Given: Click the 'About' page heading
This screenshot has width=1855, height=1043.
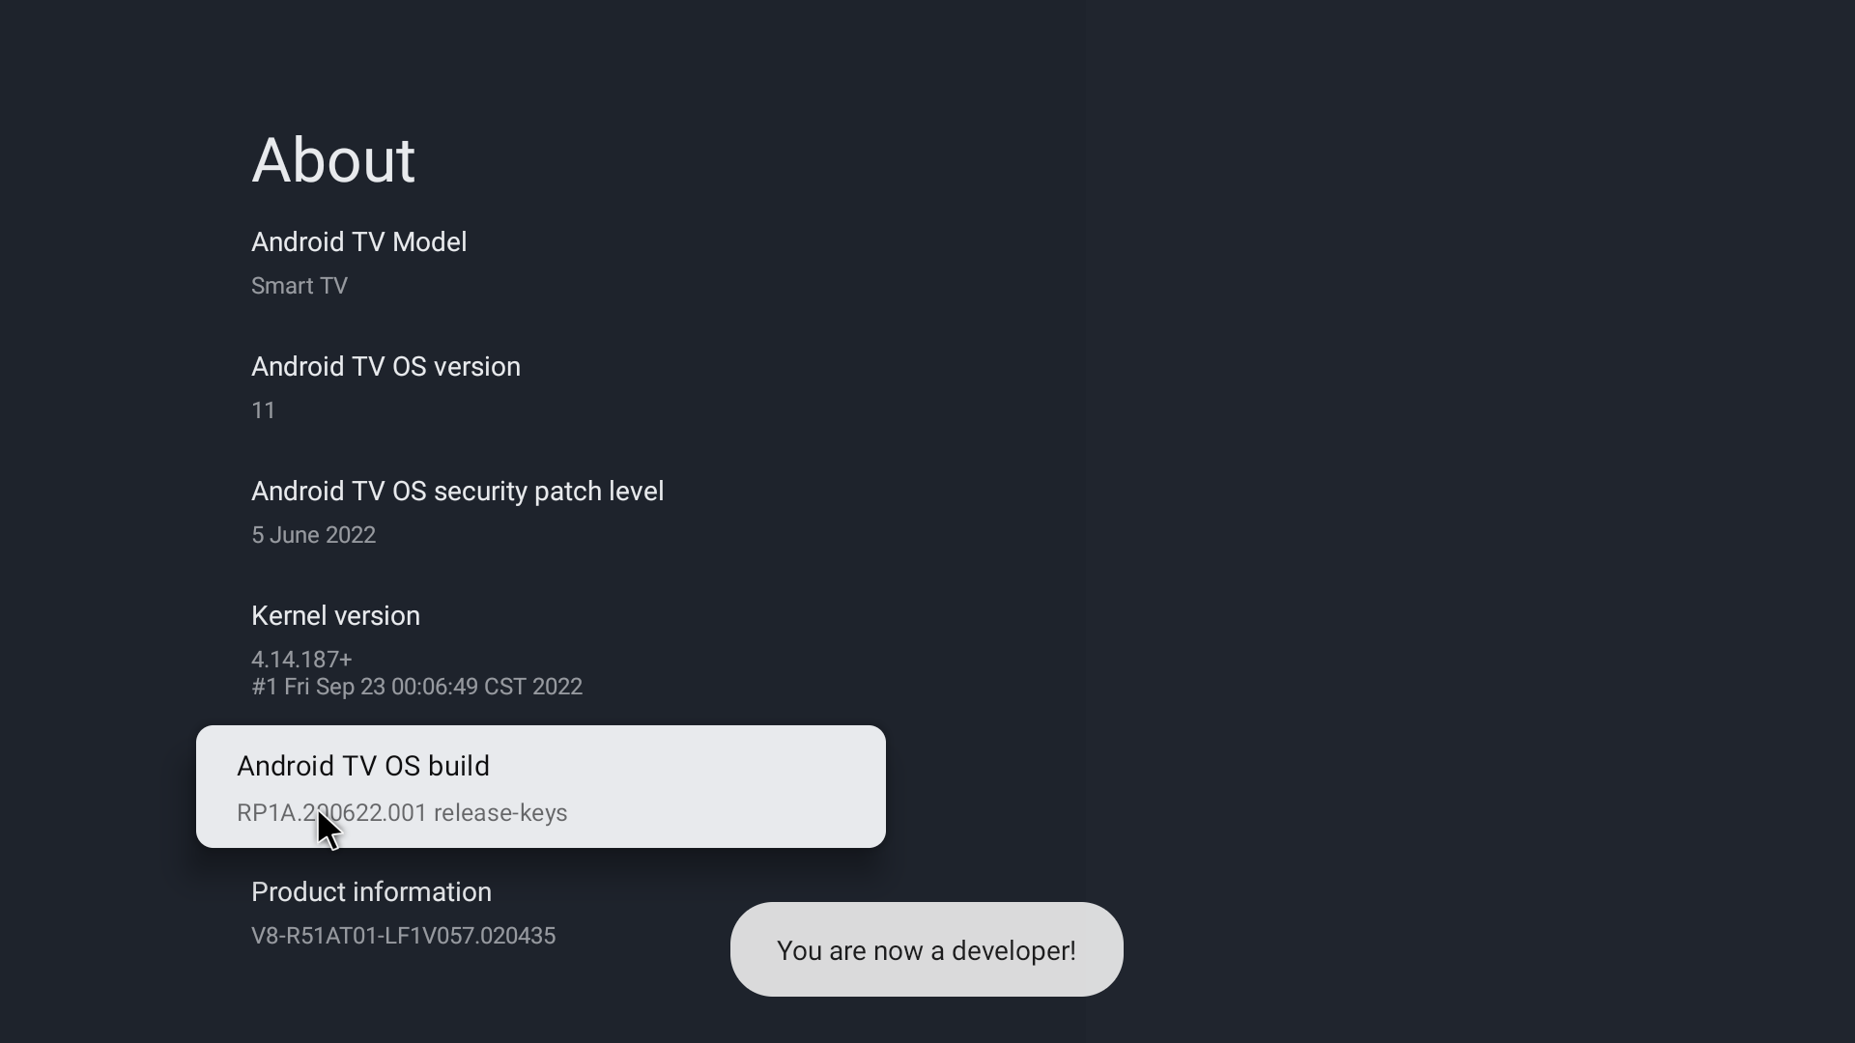Looking at the screenshot, I should coord(333,160).
